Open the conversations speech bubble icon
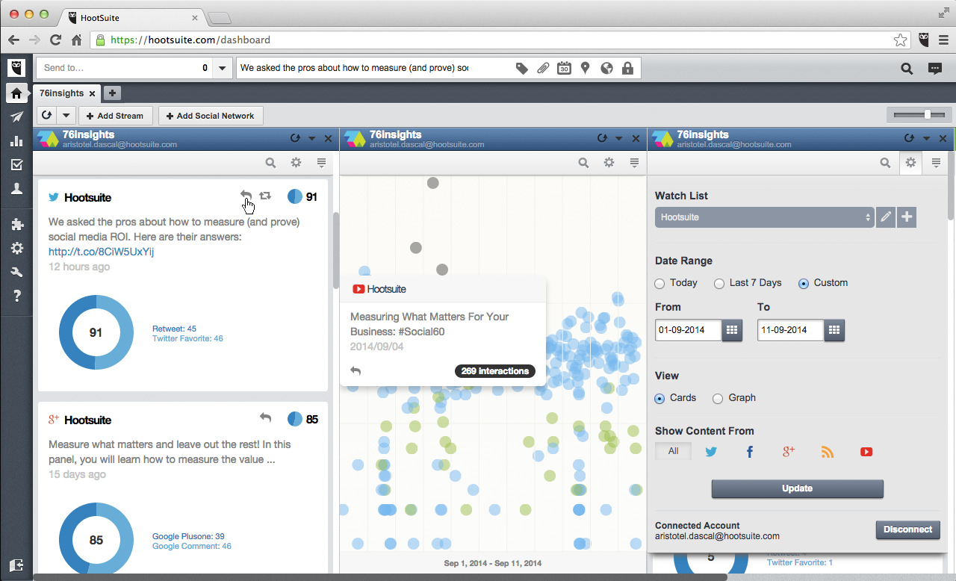Screen dimensions: 956x581 coord(935,68)
